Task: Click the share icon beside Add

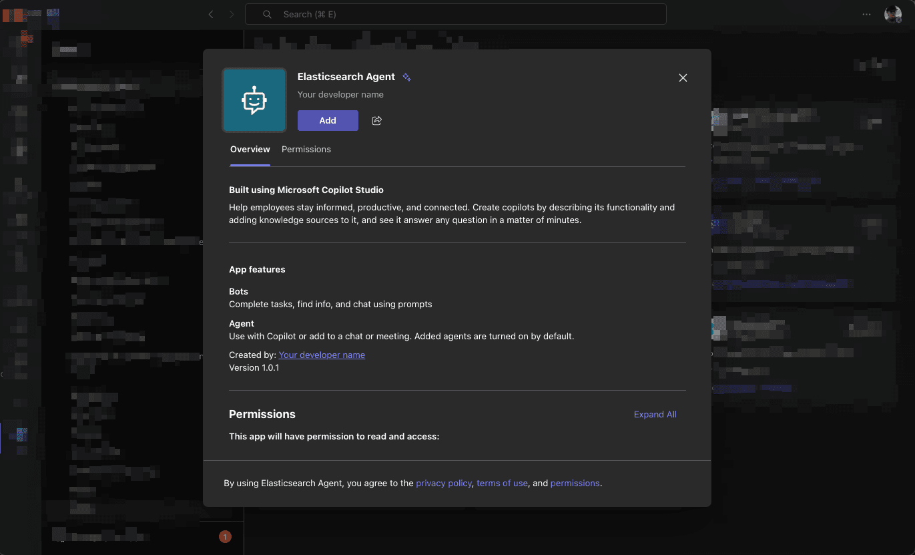Action: pyautogui.click(x=376, y=121)
